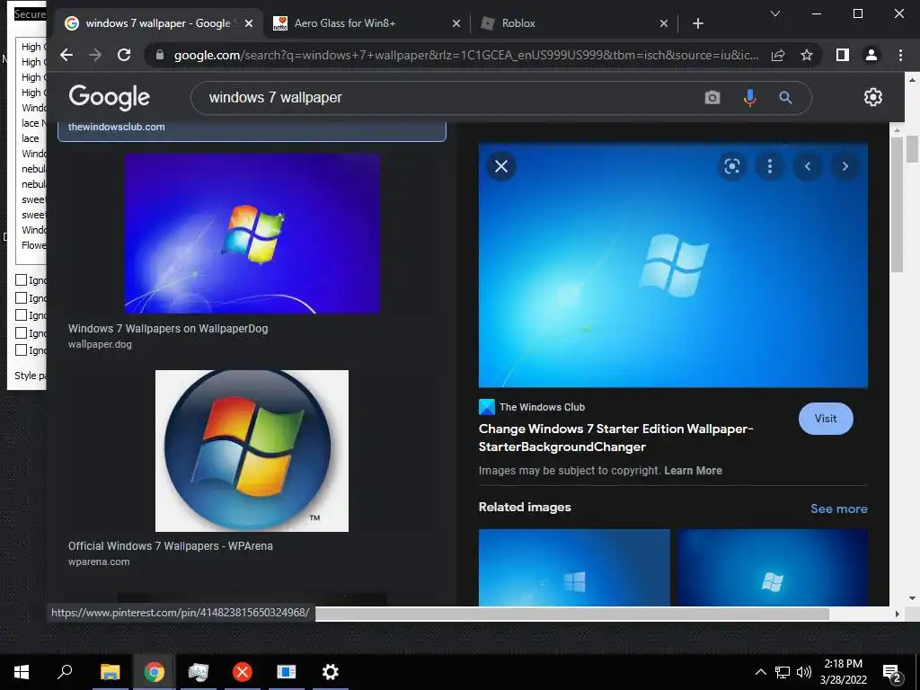The width and height of the screenshot is (920, 690).
Task: Open the large blue preview image
Action: tap(673, 265)
